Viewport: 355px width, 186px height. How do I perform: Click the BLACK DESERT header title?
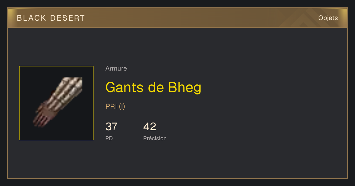pos(51,18)
